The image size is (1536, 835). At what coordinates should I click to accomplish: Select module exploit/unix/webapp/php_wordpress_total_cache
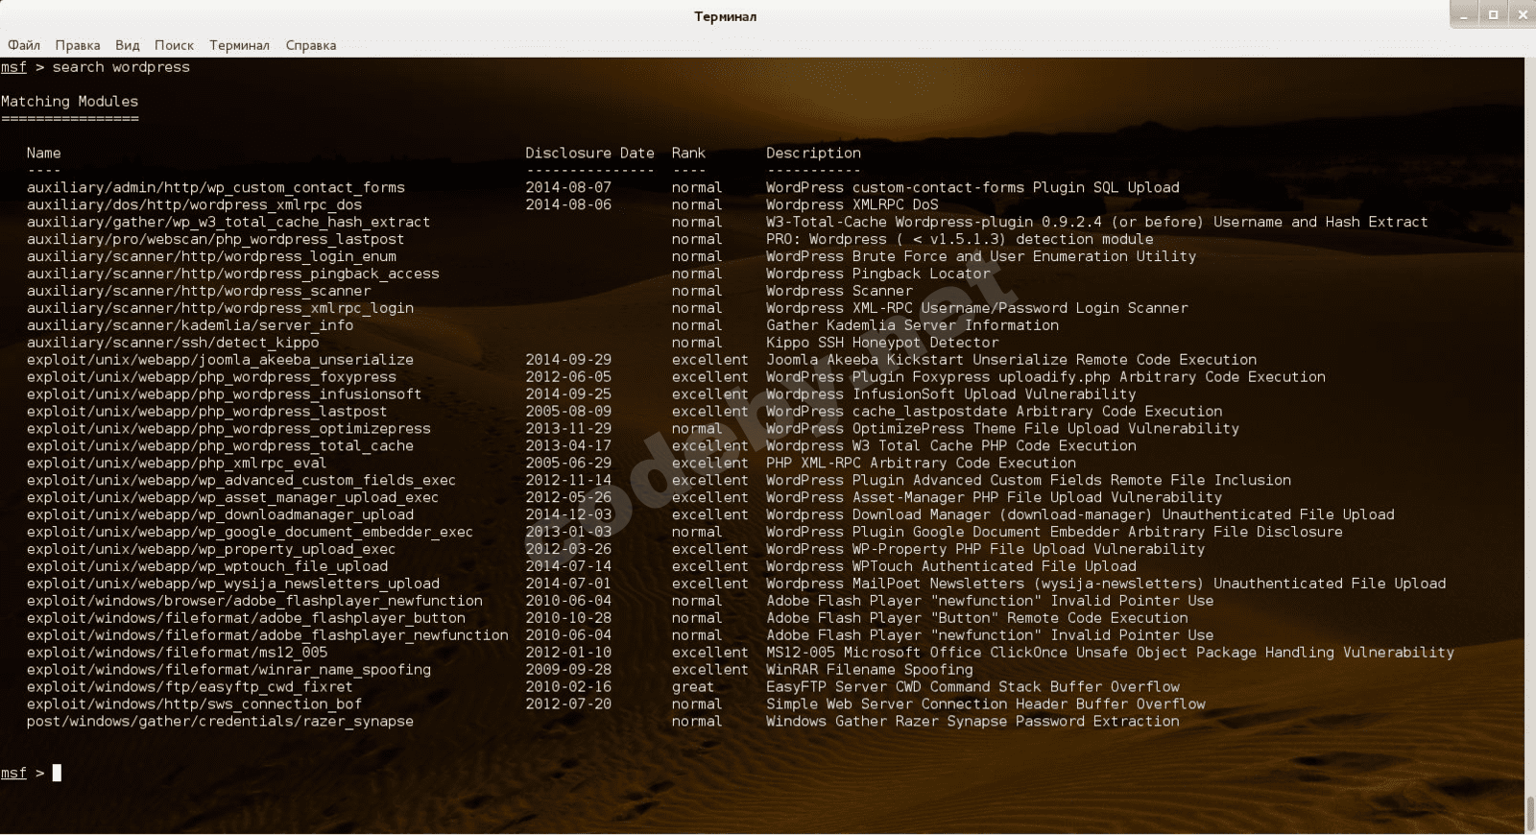[220, 447]
